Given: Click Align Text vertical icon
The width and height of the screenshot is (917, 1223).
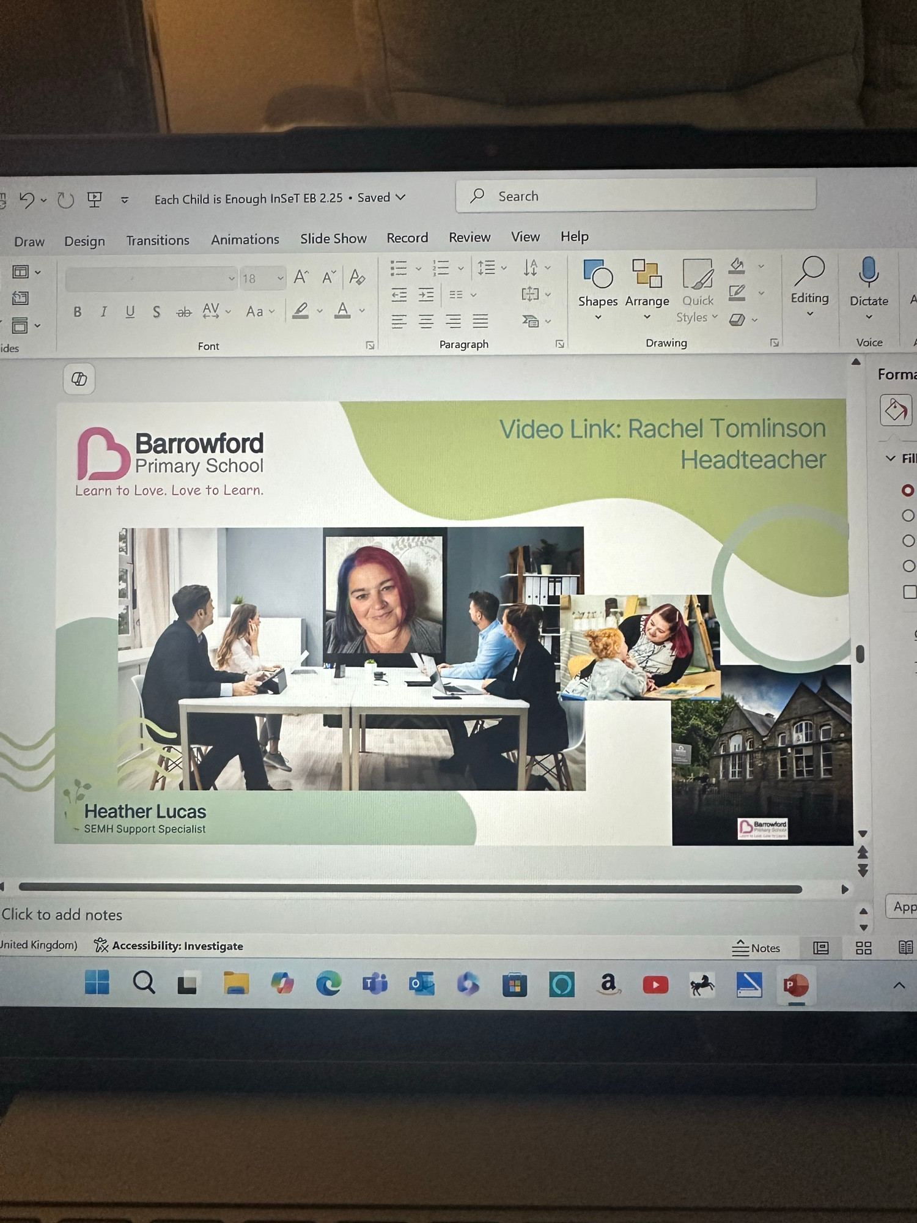Looking at the screenshot, I should [530, 294].
